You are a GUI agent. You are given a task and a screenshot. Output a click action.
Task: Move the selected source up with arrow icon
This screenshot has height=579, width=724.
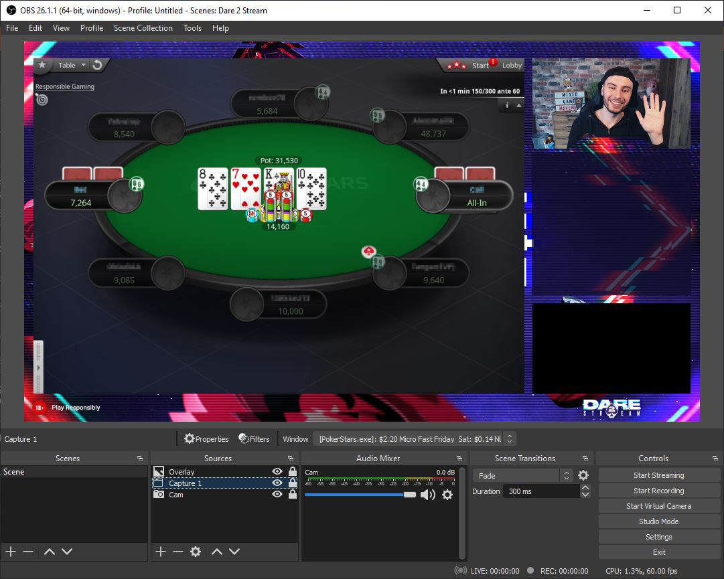click(216, 552)
